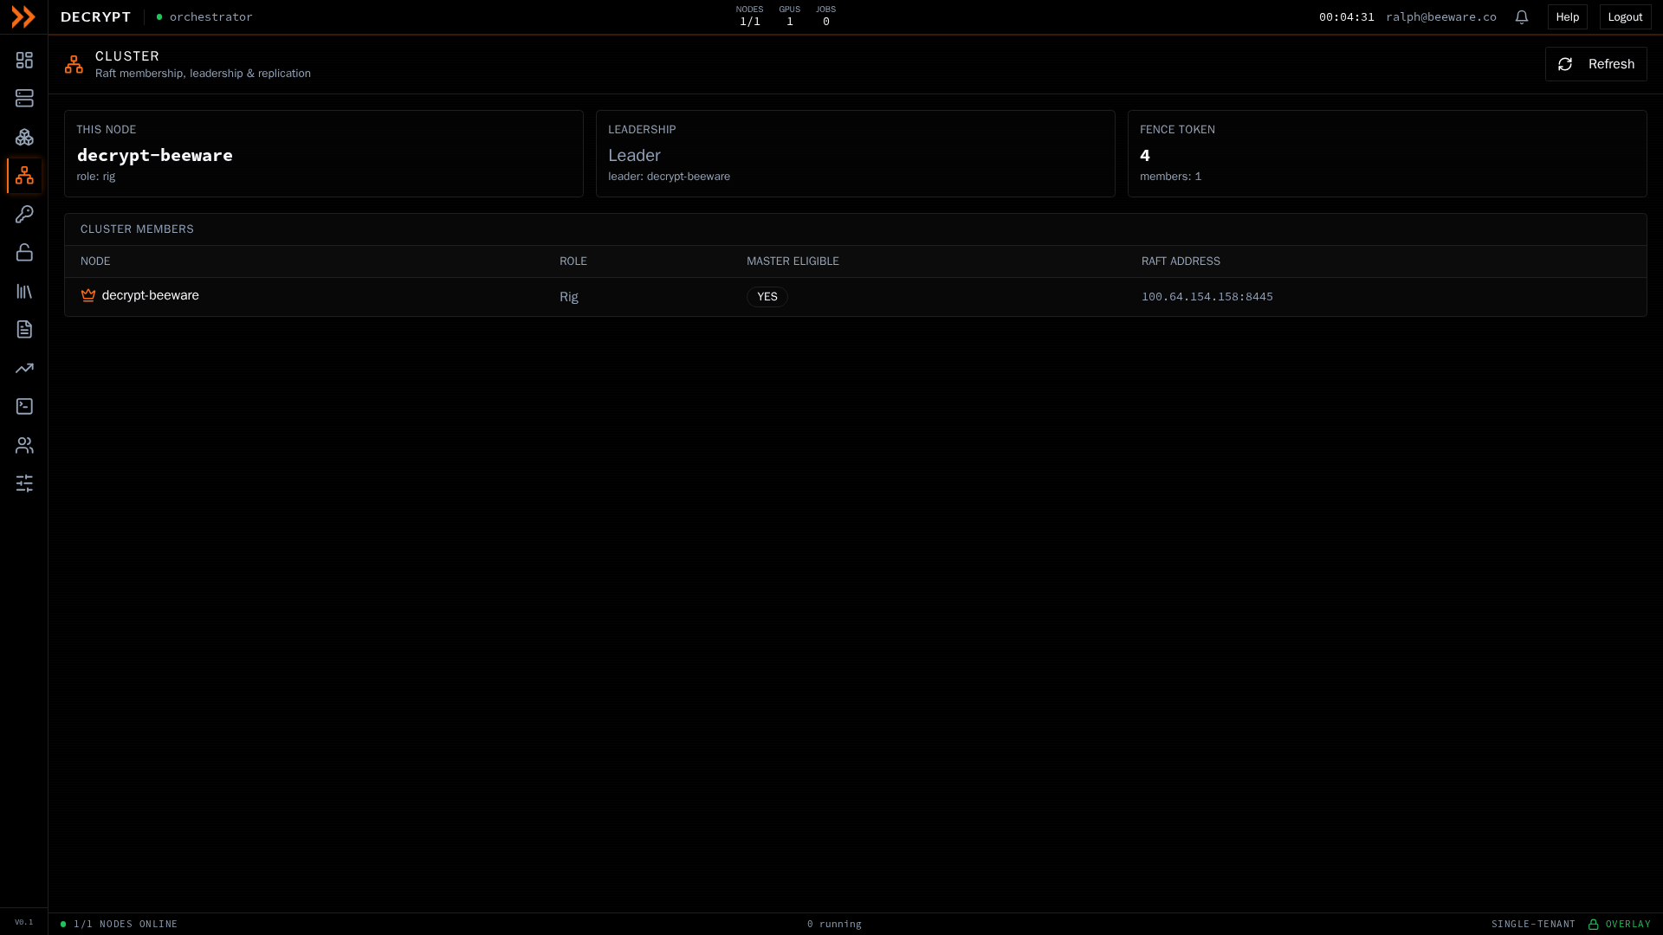The height and width of the screenshot is (935, 1663).
Task: Open the key icon in sidebar
Action: 24,214
